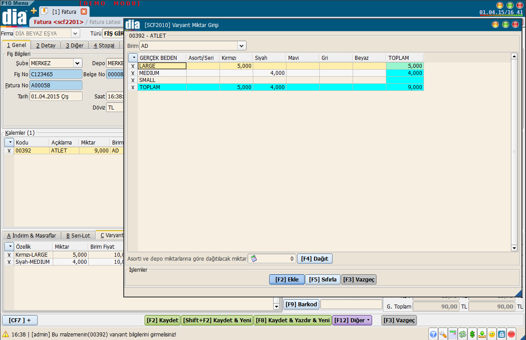
Task: Expand the Şube MERKEZ dropdown
Action: 77,63
